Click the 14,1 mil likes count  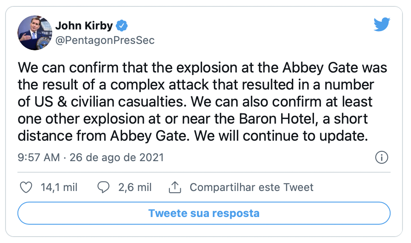tap(59, 187)
